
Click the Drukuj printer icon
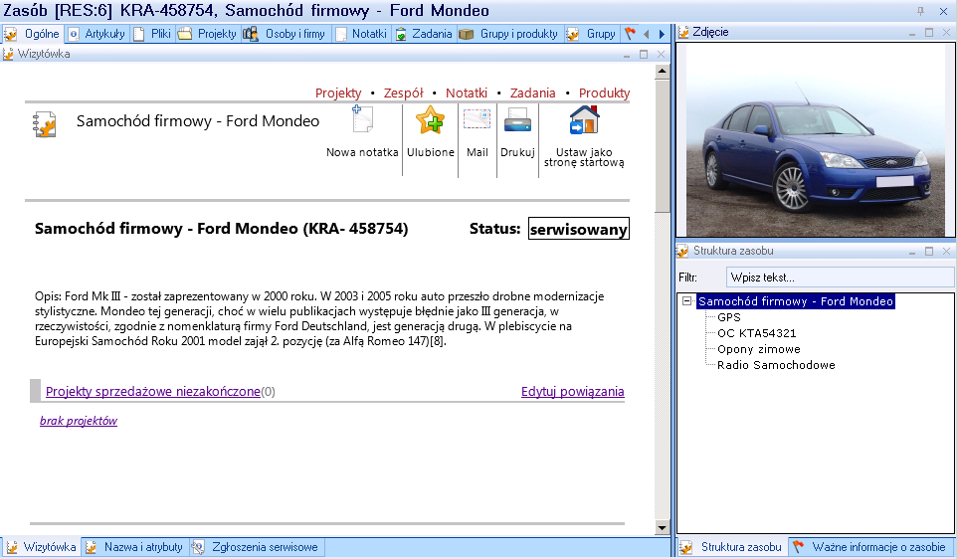tap(517, 120)
